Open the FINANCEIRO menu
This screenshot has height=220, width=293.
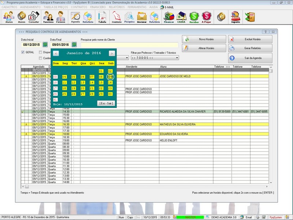pos(98,7)
